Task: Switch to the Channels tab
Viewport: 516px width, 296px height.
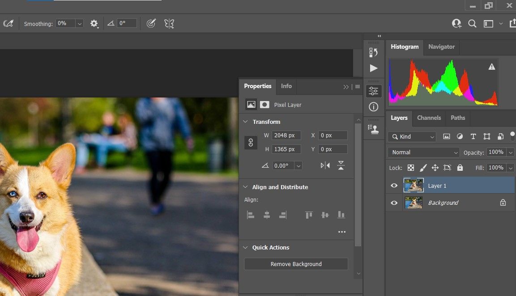Action: click(x=429, y=118)
